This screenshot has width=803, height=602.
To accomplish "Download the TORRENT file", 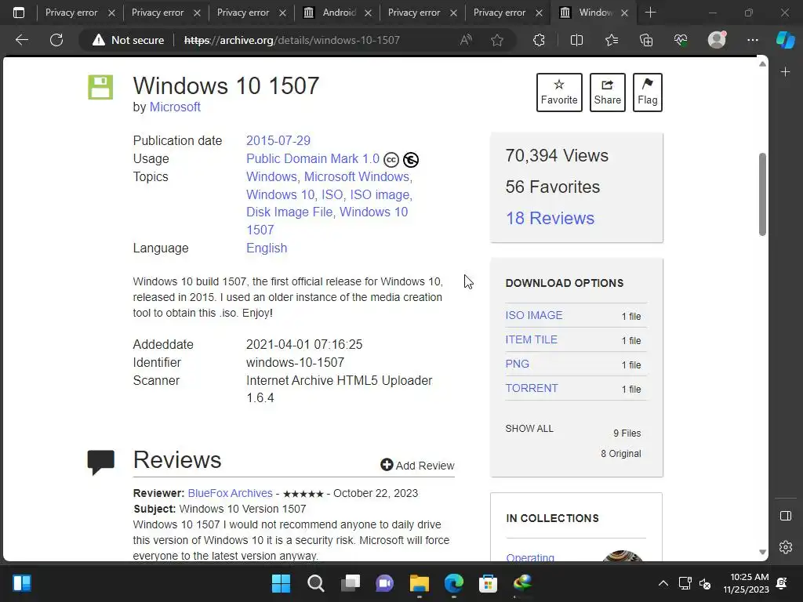I will [532, 388].
